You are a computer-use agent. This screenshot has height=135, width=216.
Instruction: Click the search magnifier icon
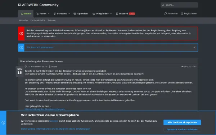163,5
